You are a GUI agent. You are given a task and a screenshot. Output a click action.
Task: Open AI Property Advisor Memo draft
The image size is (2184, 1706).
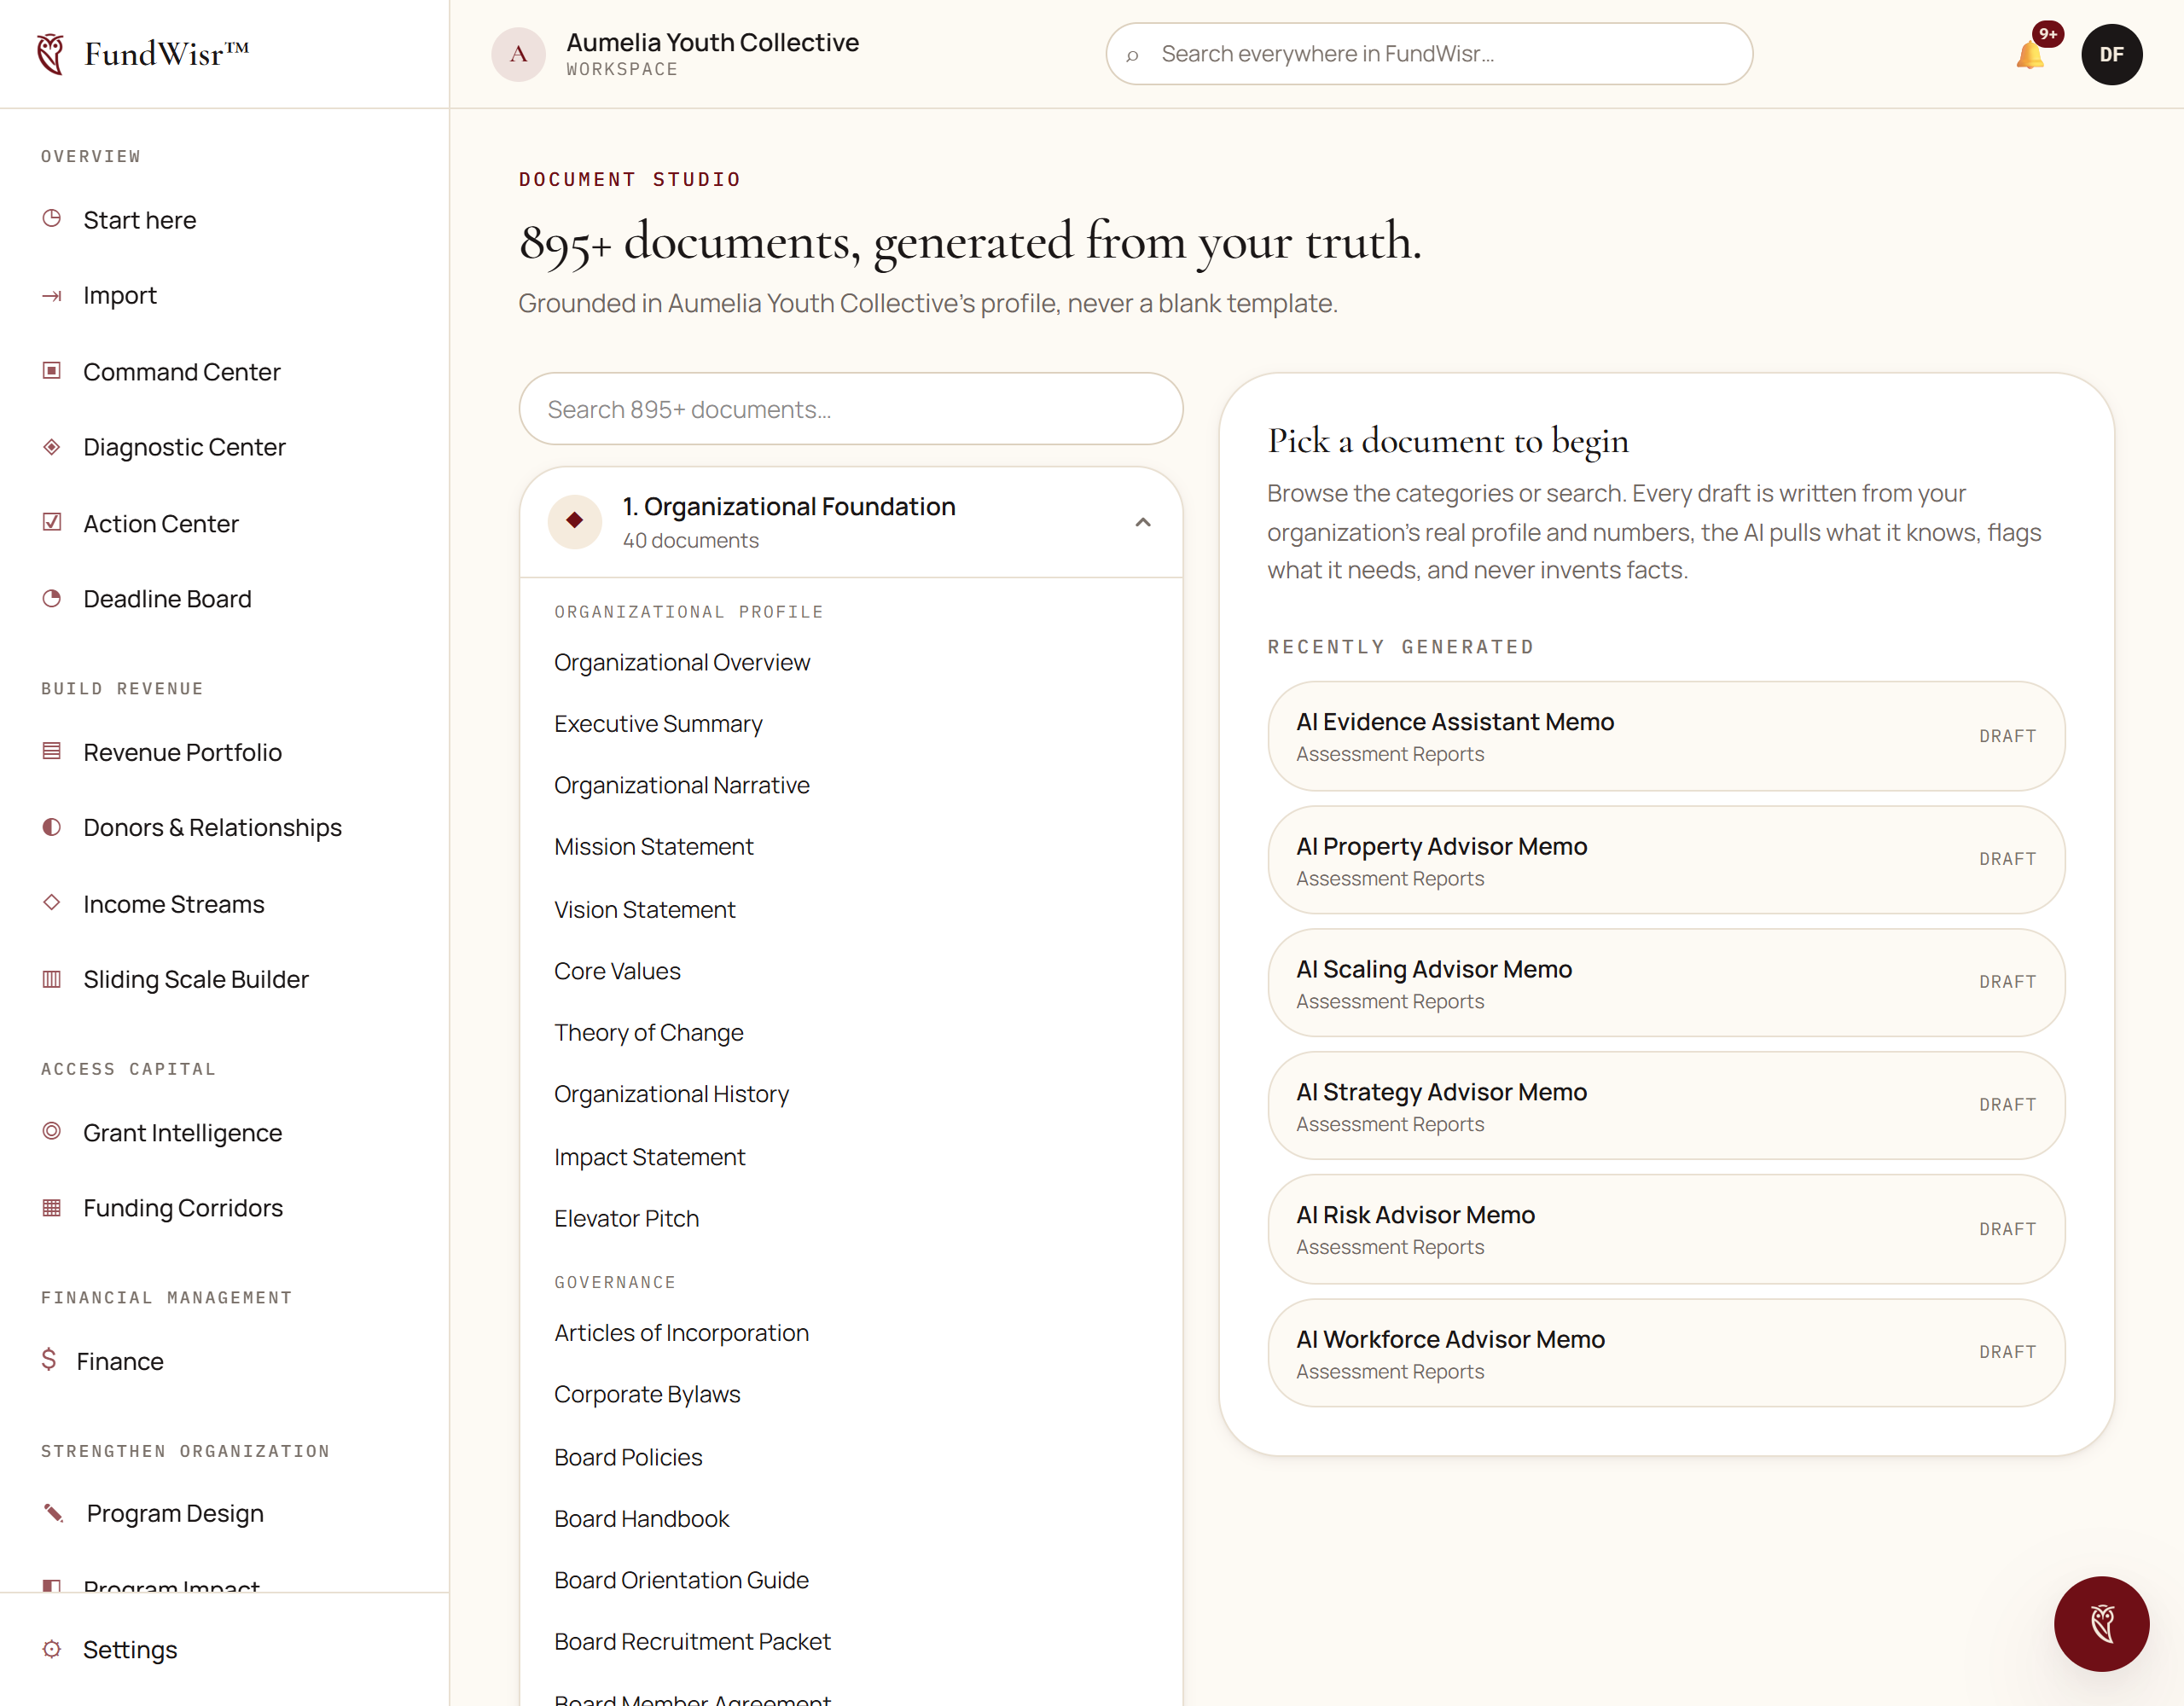[x=1666, y=860]
